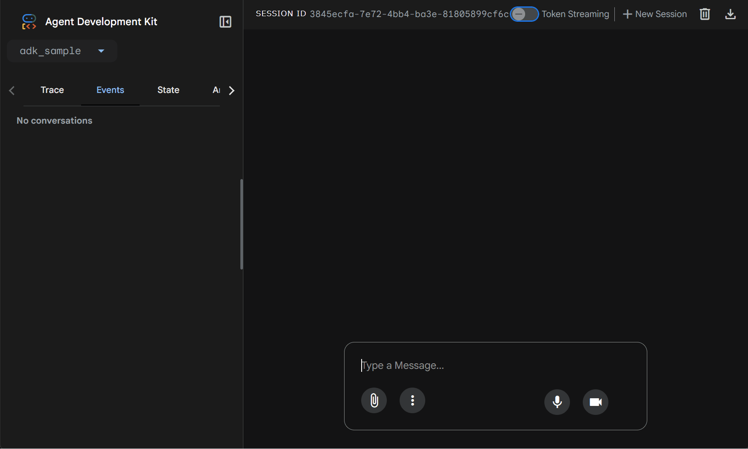Open the State tab
The height and width of the screenshot is (449, 748).
(168, 90)
